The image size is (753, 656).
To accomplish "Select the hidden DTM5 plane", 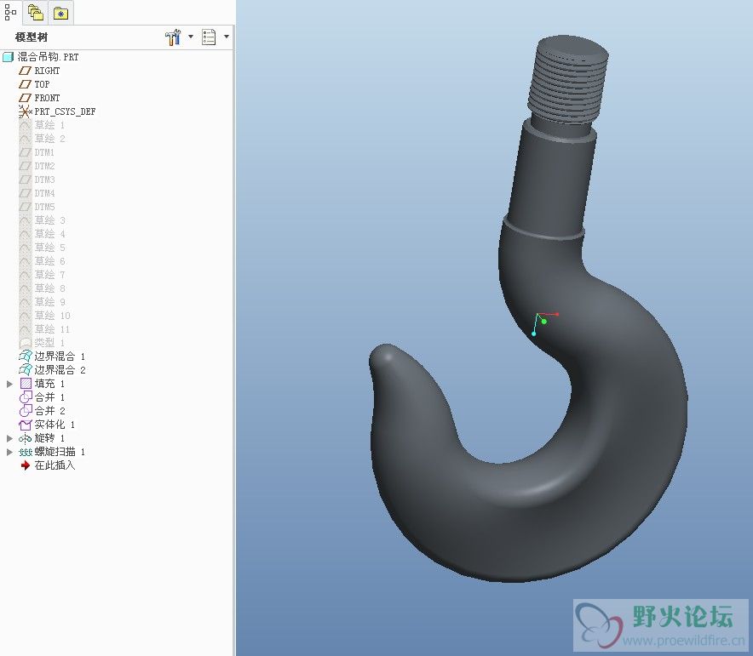I will [x=44, y=207].
